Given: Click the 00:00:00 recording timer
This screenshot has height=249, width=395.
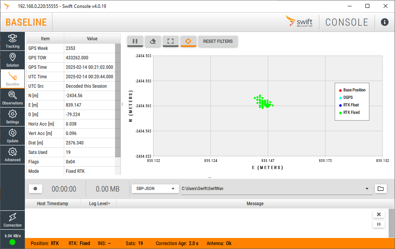Looking at the screenshot, I should [x=64, y=189].
